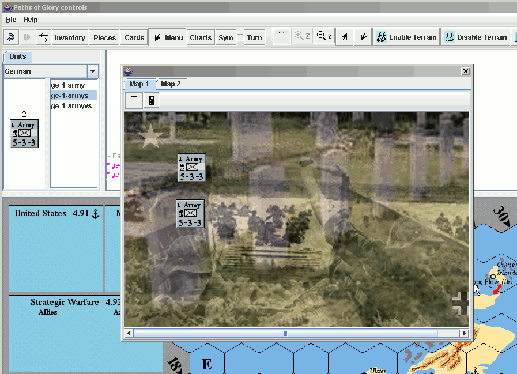
Task: Open the server connect arrows icon
Action: click(x=44, y=37)
